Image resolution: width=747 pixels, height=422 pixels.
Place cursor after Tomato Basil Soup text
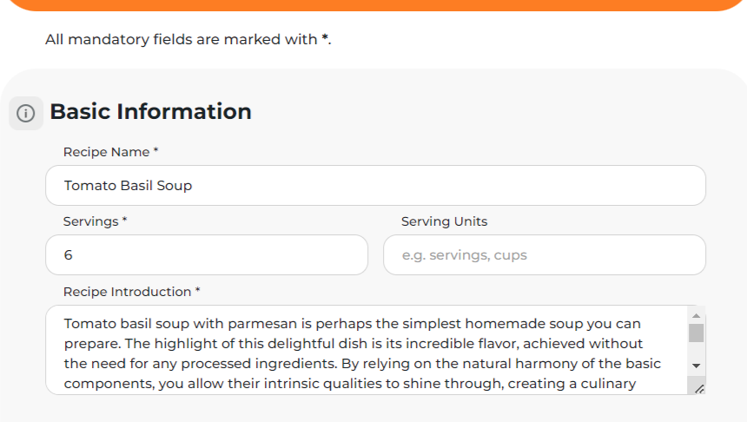(193, 186)
